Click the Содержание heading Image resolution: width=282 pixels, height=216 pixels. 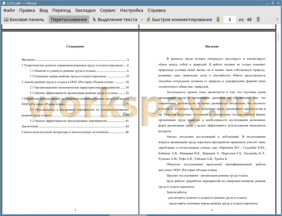click(x=75, y=46)
